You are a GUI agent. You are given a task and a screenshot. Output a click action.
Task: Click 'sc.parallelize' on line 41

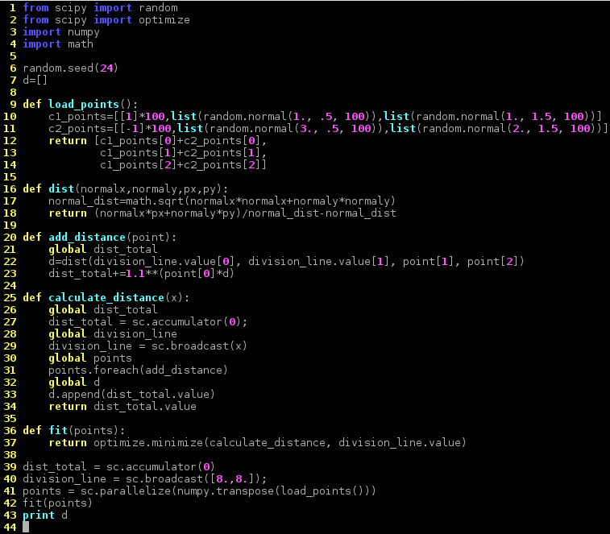point(125,491)
